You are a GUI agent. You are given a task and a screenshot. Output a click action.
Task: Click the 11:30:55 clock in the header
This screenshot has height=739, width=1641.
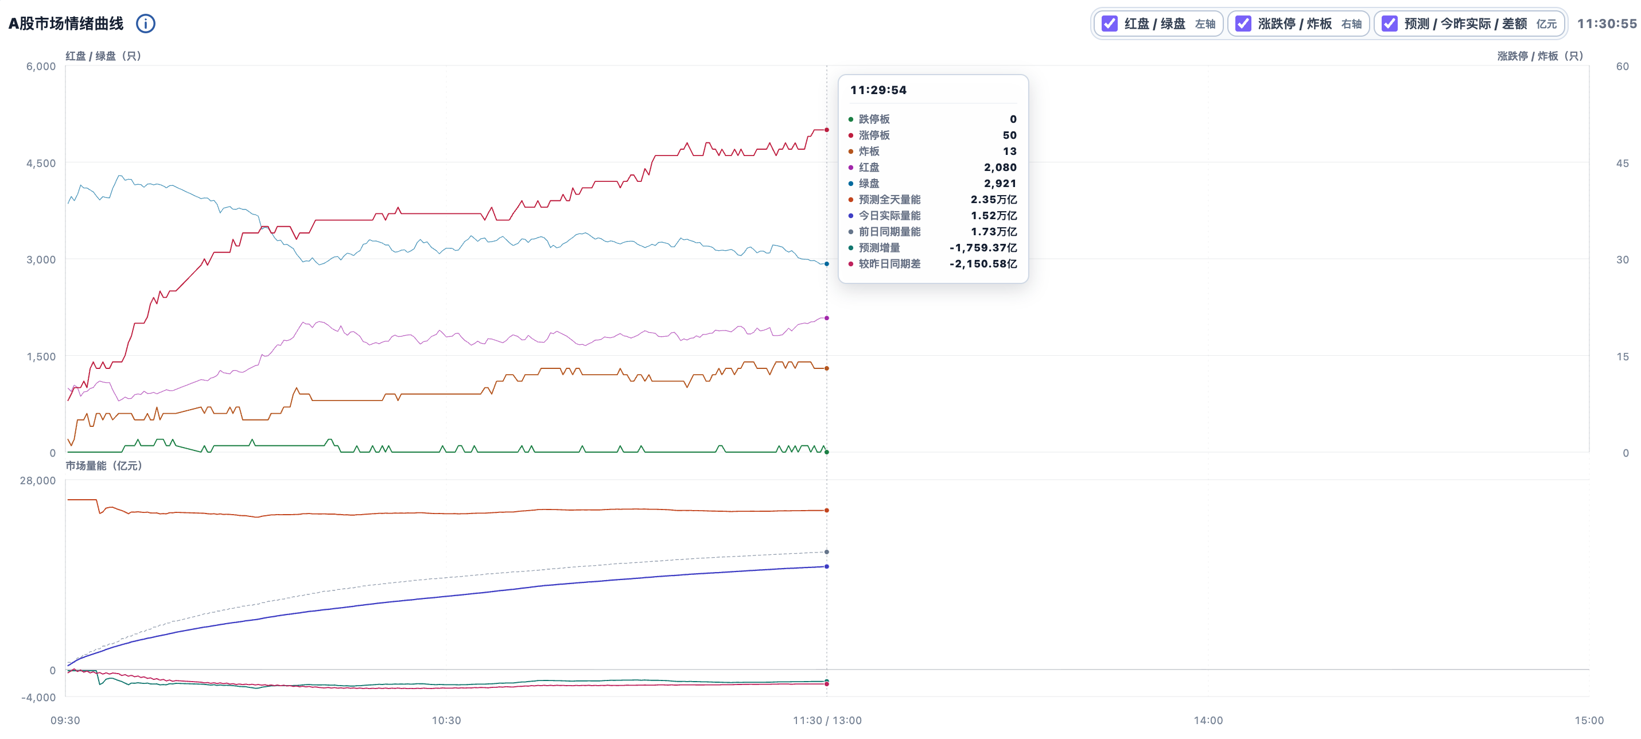(1607, 24)
